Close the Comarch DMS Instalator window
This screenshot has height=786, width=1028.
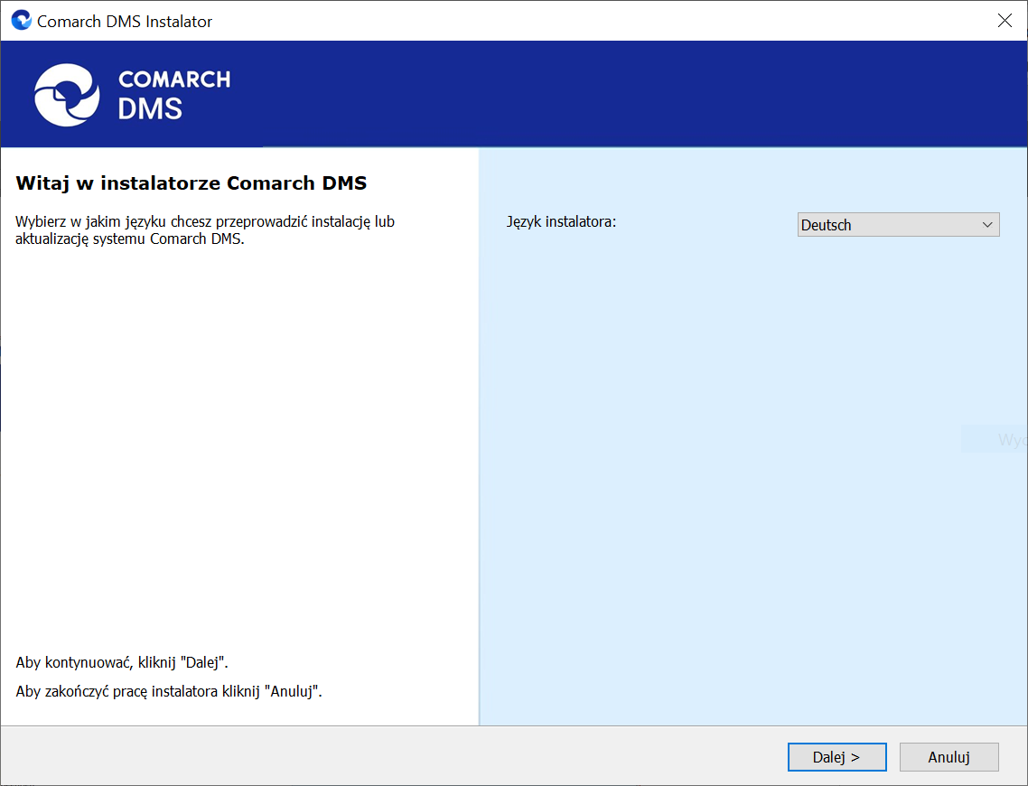[1005, 21]
